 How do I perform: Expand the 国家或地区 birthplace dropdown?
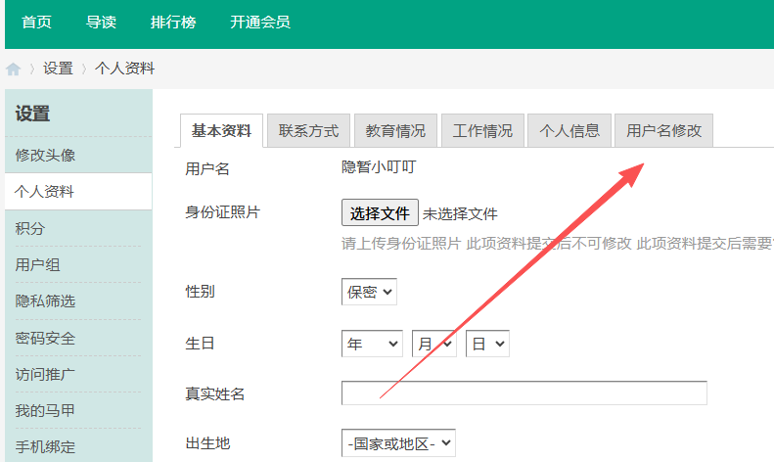(x=398, y=443)
